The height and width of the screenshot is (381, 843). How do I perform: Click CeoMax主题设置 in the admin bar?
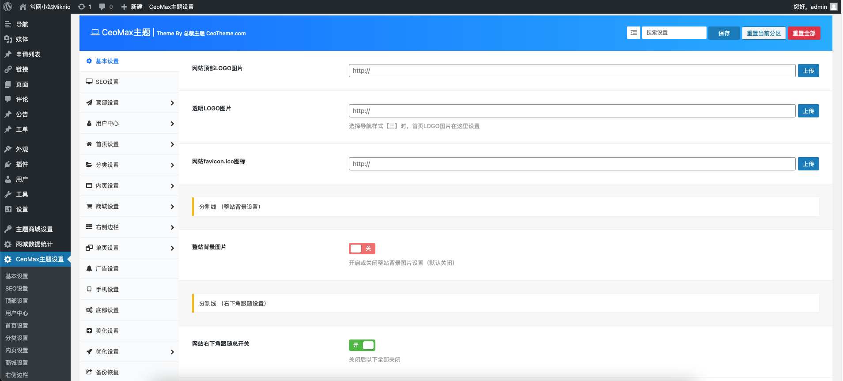(x=171, y=7)
